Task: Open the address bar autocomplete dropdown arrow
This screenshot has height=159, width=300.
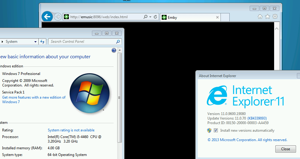Action: point(150,17)
